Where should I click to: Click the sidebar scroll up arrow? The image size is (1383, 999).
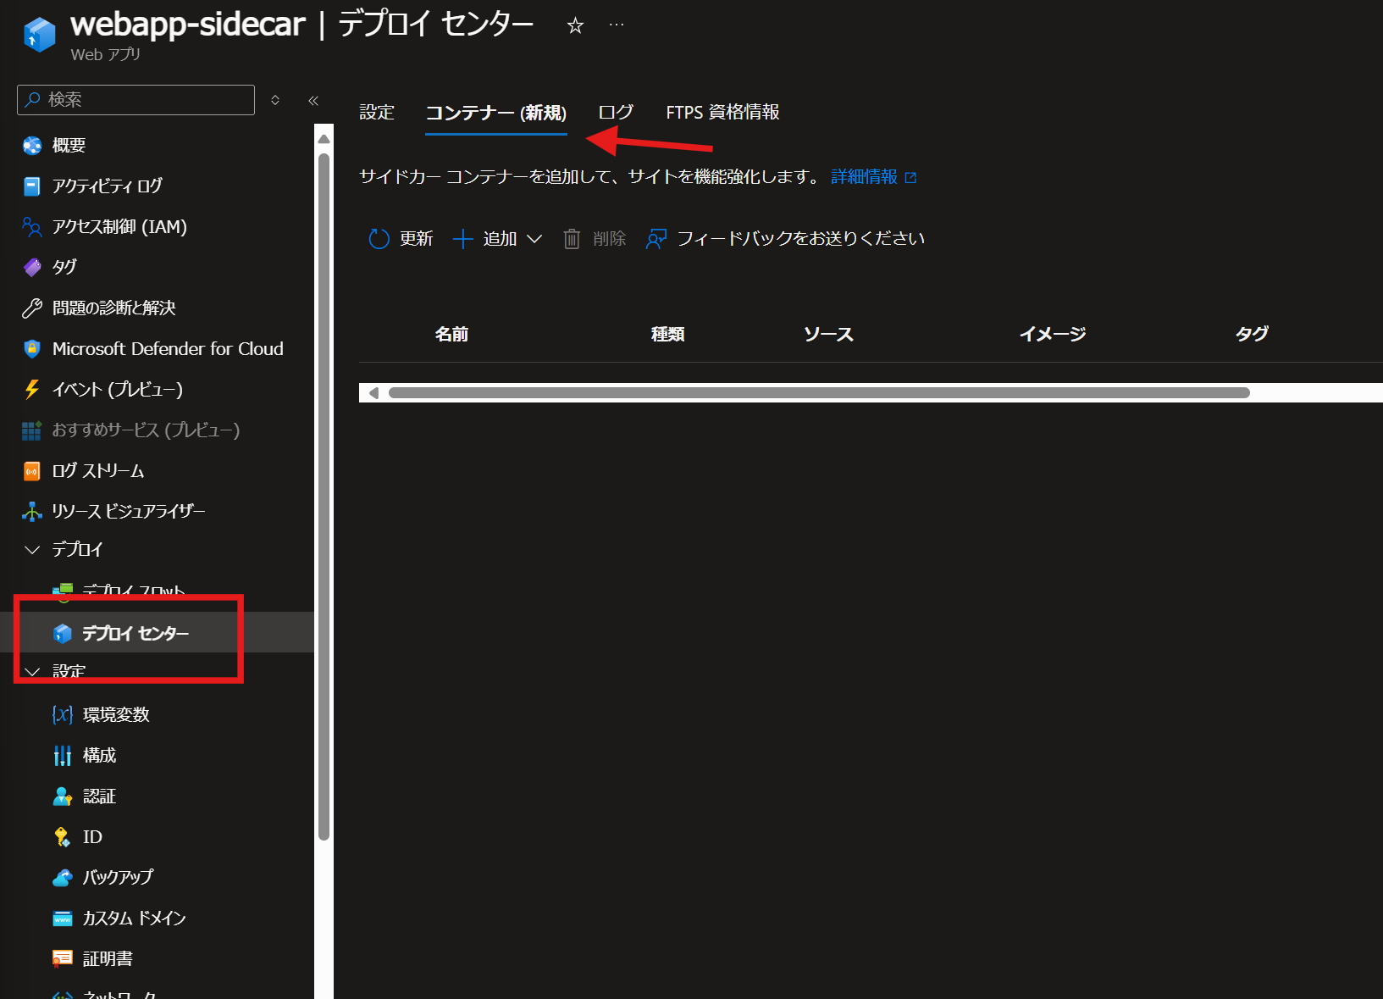tap(324, 139)
